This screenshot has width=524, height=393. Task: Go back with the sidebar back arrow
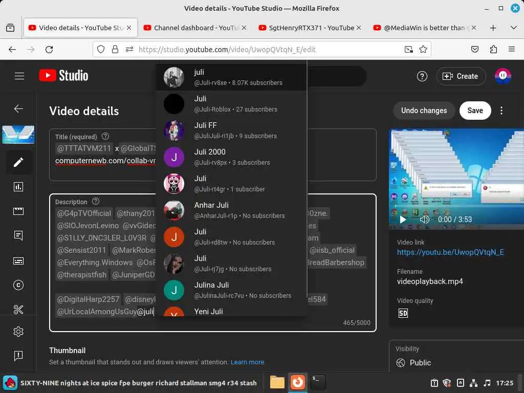(x=18, y=108)
